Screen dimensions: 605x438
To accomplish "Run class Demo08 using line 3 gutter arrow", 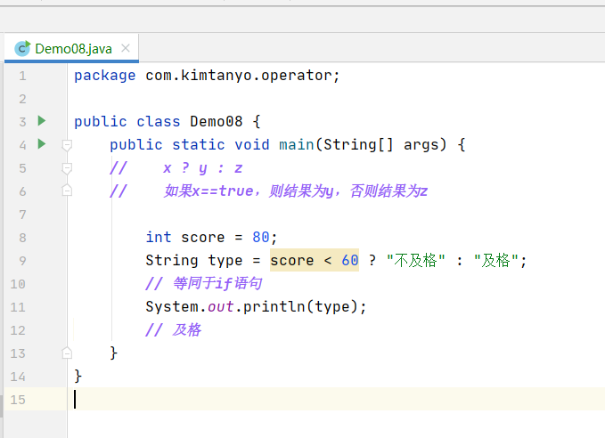I will point(42,121).
